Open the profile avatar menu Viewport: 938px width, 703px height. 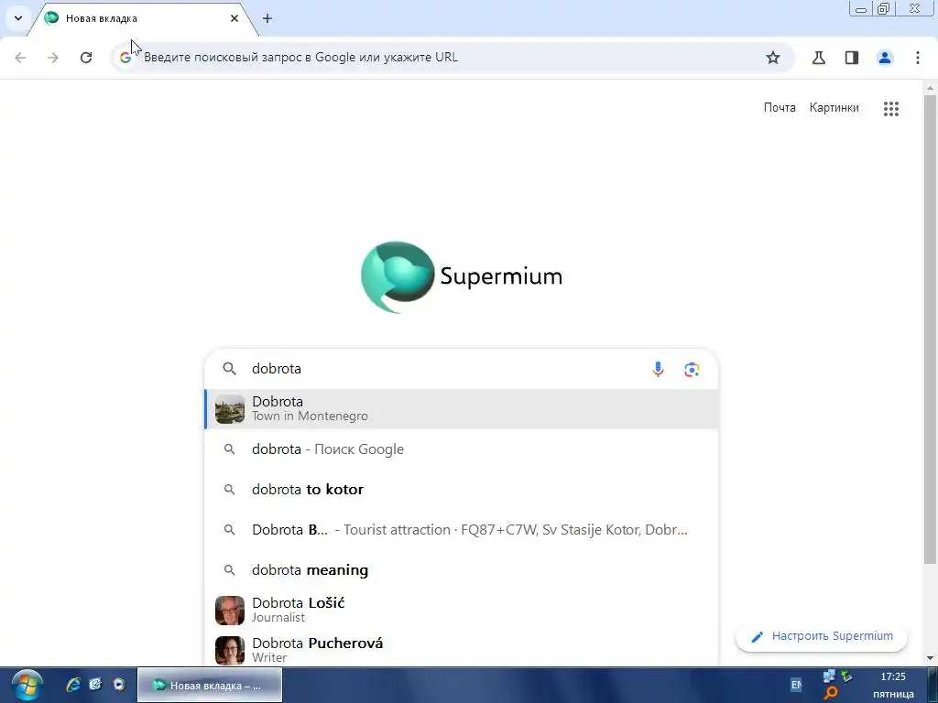tap(885, 58)
